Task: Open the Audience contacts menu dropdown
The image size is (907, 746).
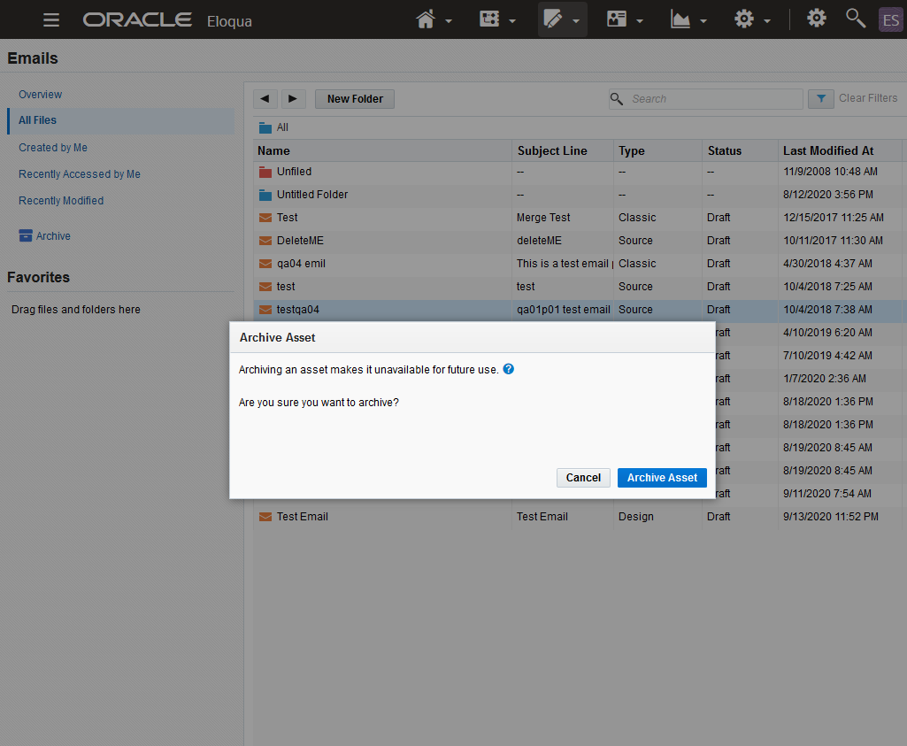Action: [625, 19]
